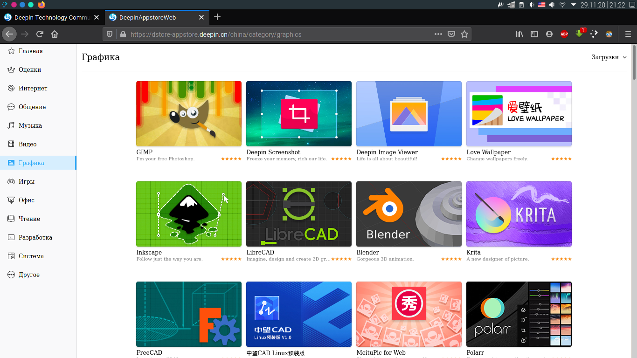The image size is (637, 358).
Task: Open the Интернет category
Action: (38, 88)
